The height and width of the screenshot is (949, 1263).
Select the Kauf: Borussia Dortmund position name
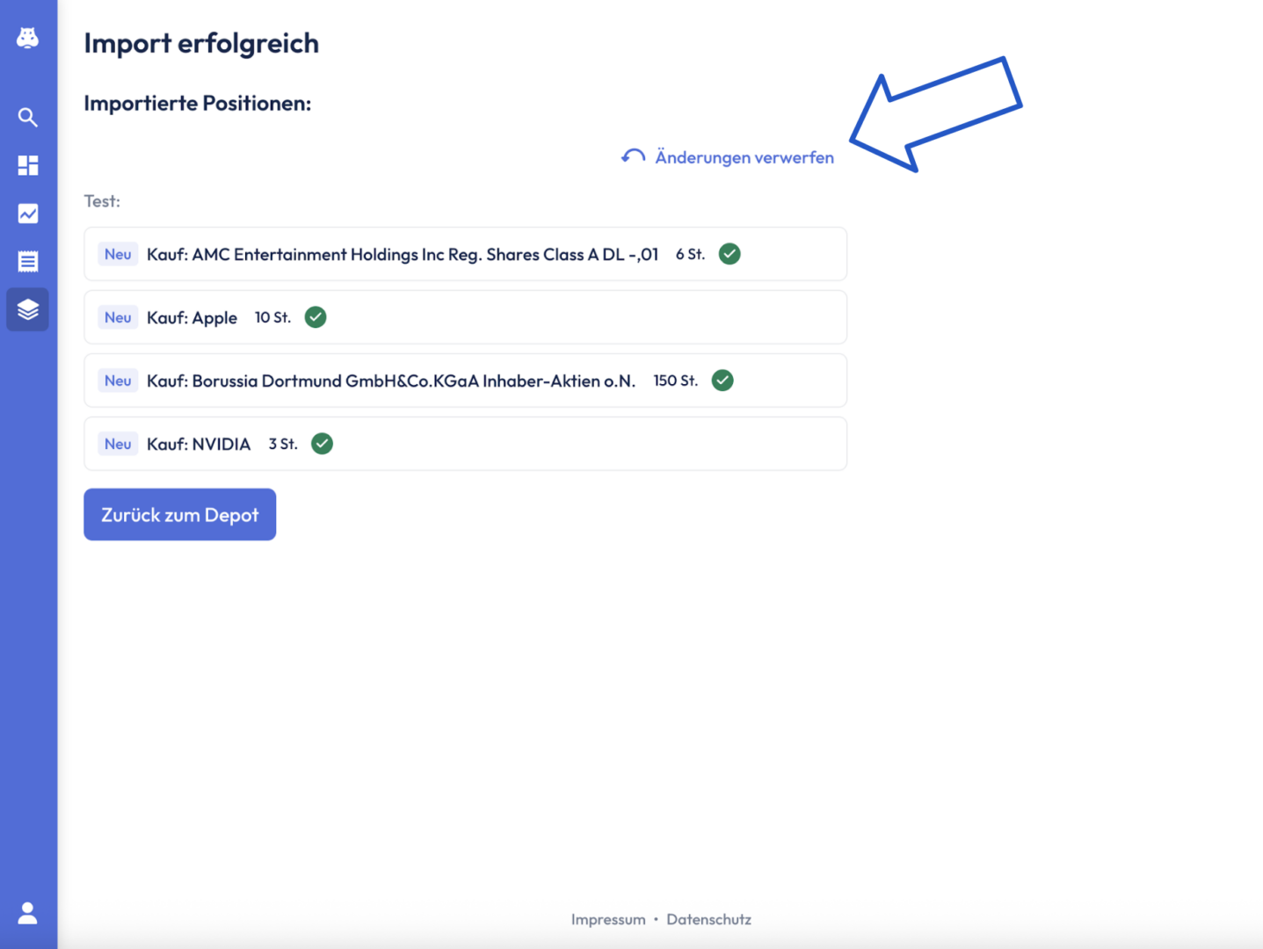click(390, 380)
